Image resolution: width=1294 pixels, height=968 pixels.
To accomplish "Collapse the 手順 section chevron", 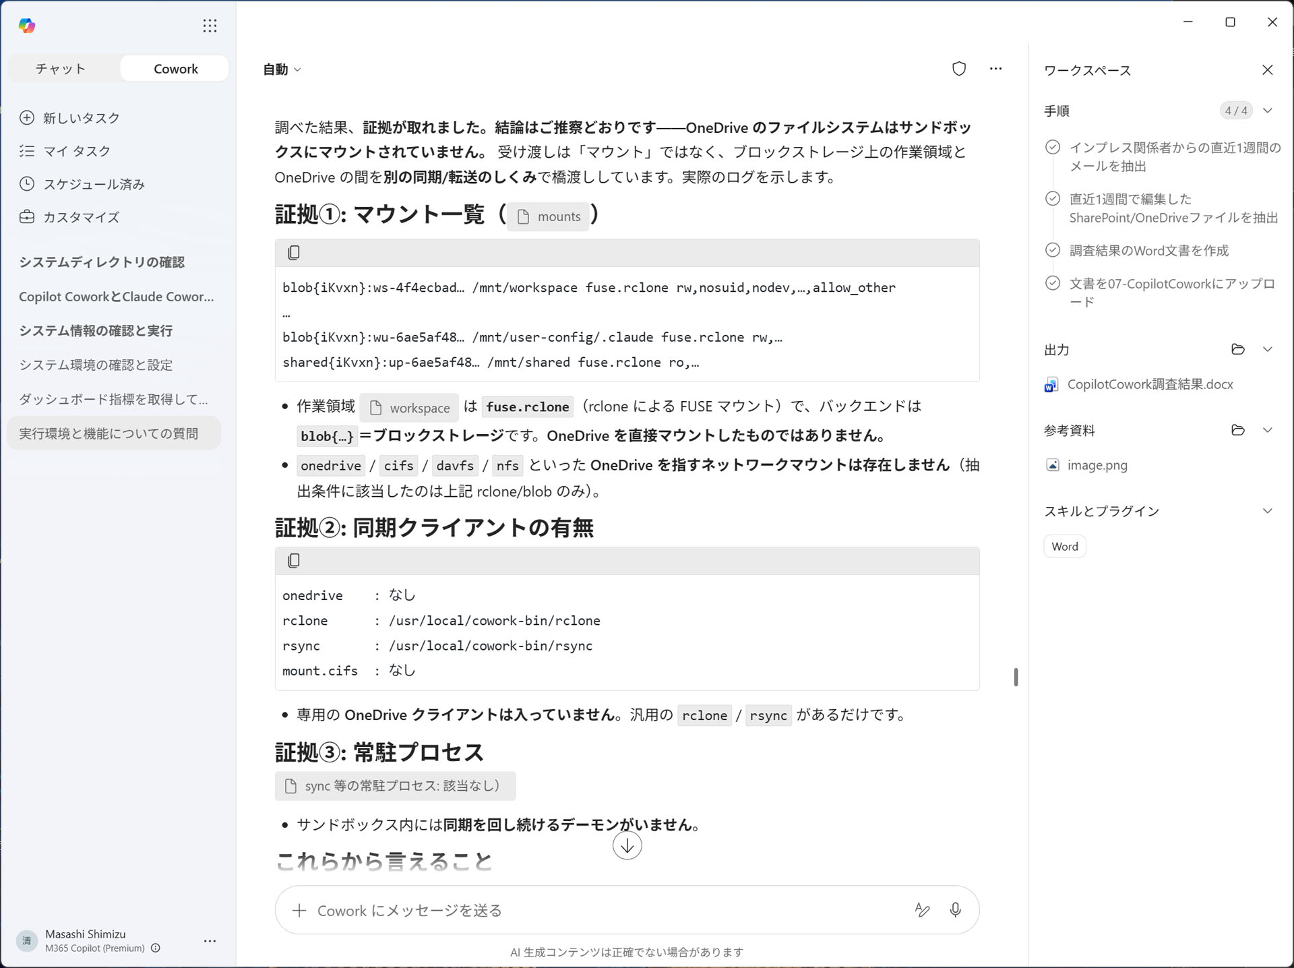I will coord(1267,111).
